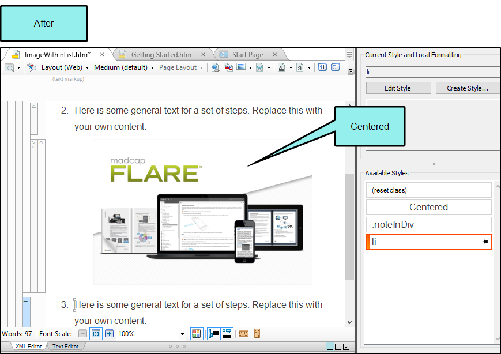The image size is (501, 354).
Task: Click the highlighted li structure bar for step 3
Action: 26,311
